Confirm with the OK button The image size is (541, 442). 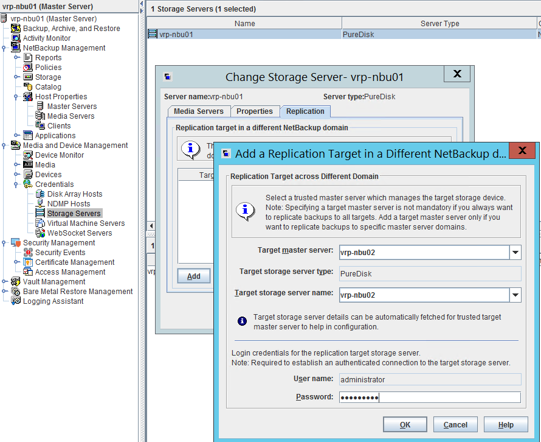point(405,425)
